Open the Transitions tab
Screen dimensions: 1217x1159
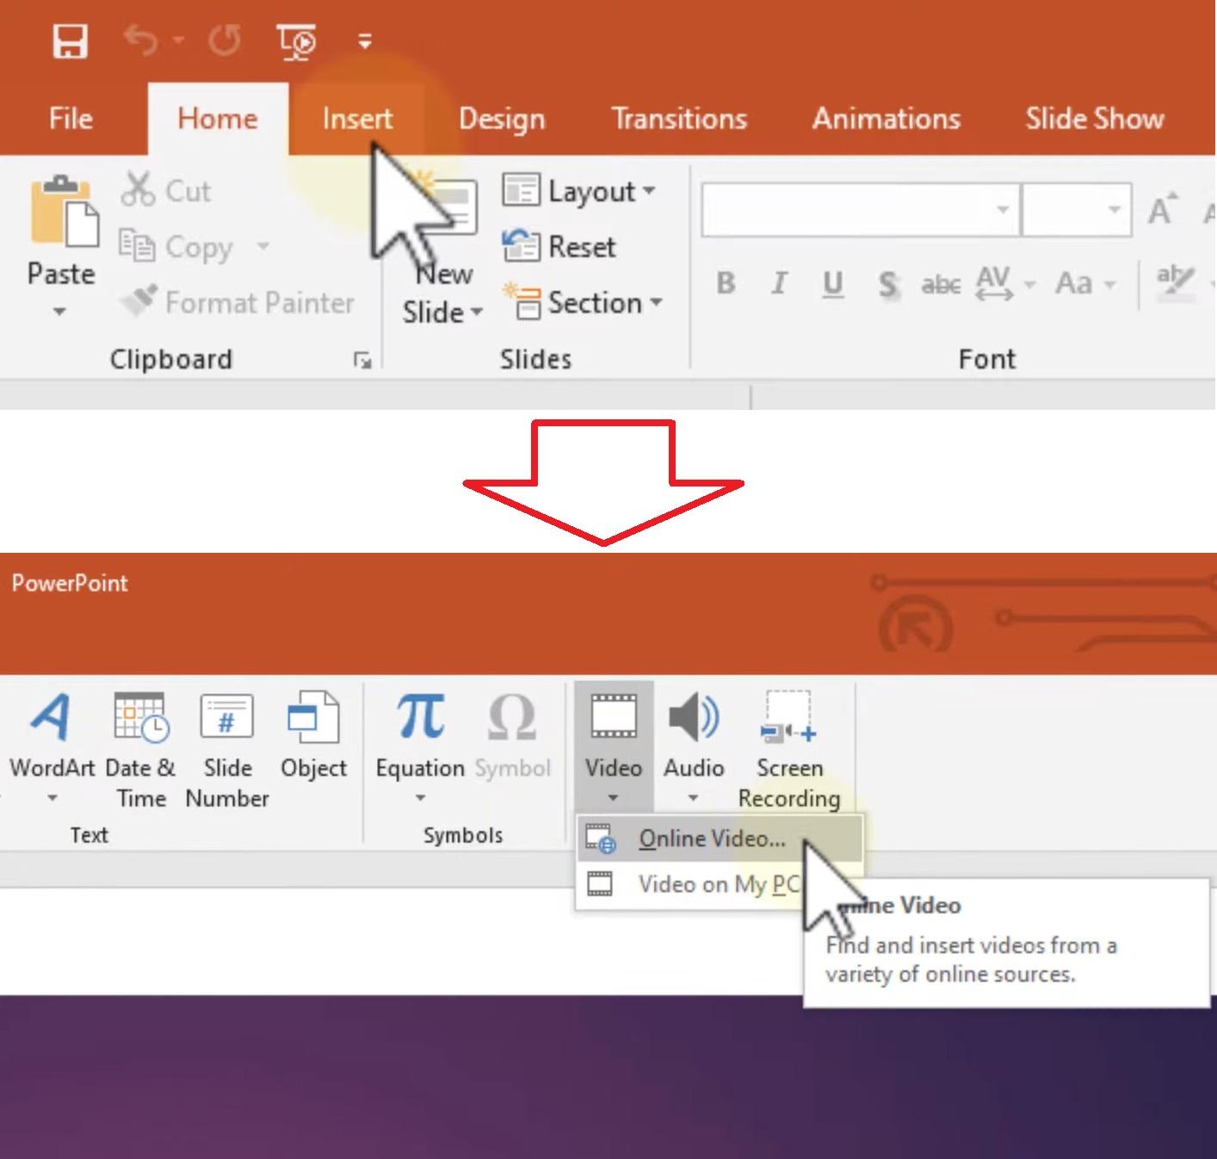point(679,119)
